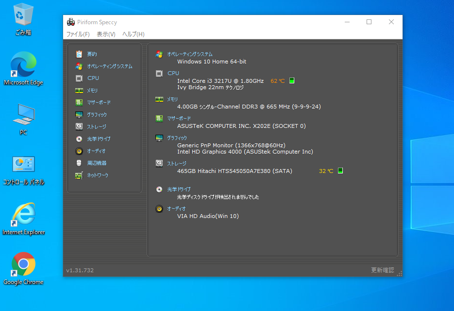Image resolution: width=454 pixels, height=311 pixels.
Task: Select the PC desktop icon
Action: pos(23,119)
